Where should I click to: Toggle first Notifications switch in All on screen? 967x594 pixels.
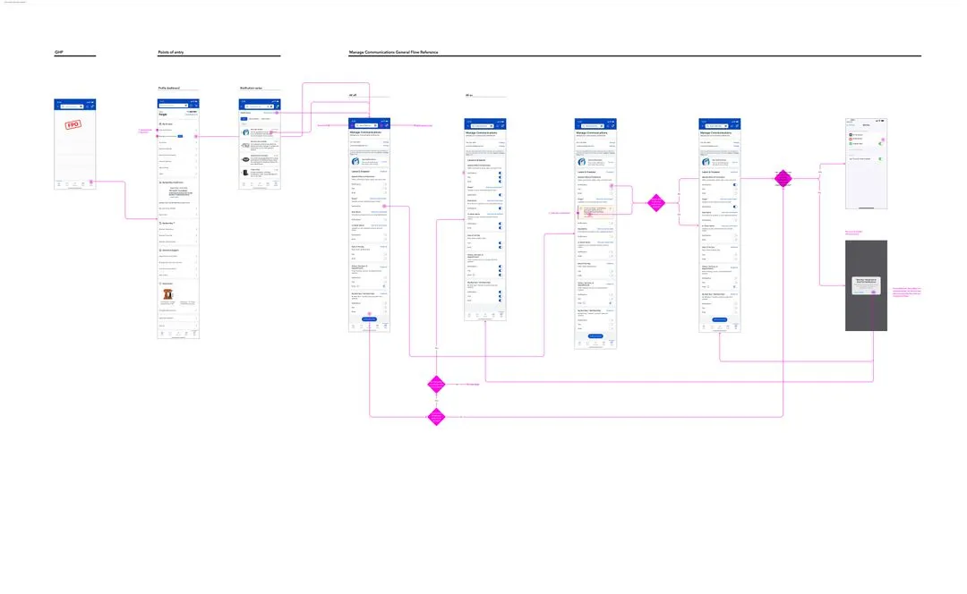click(x=501, y=174)
